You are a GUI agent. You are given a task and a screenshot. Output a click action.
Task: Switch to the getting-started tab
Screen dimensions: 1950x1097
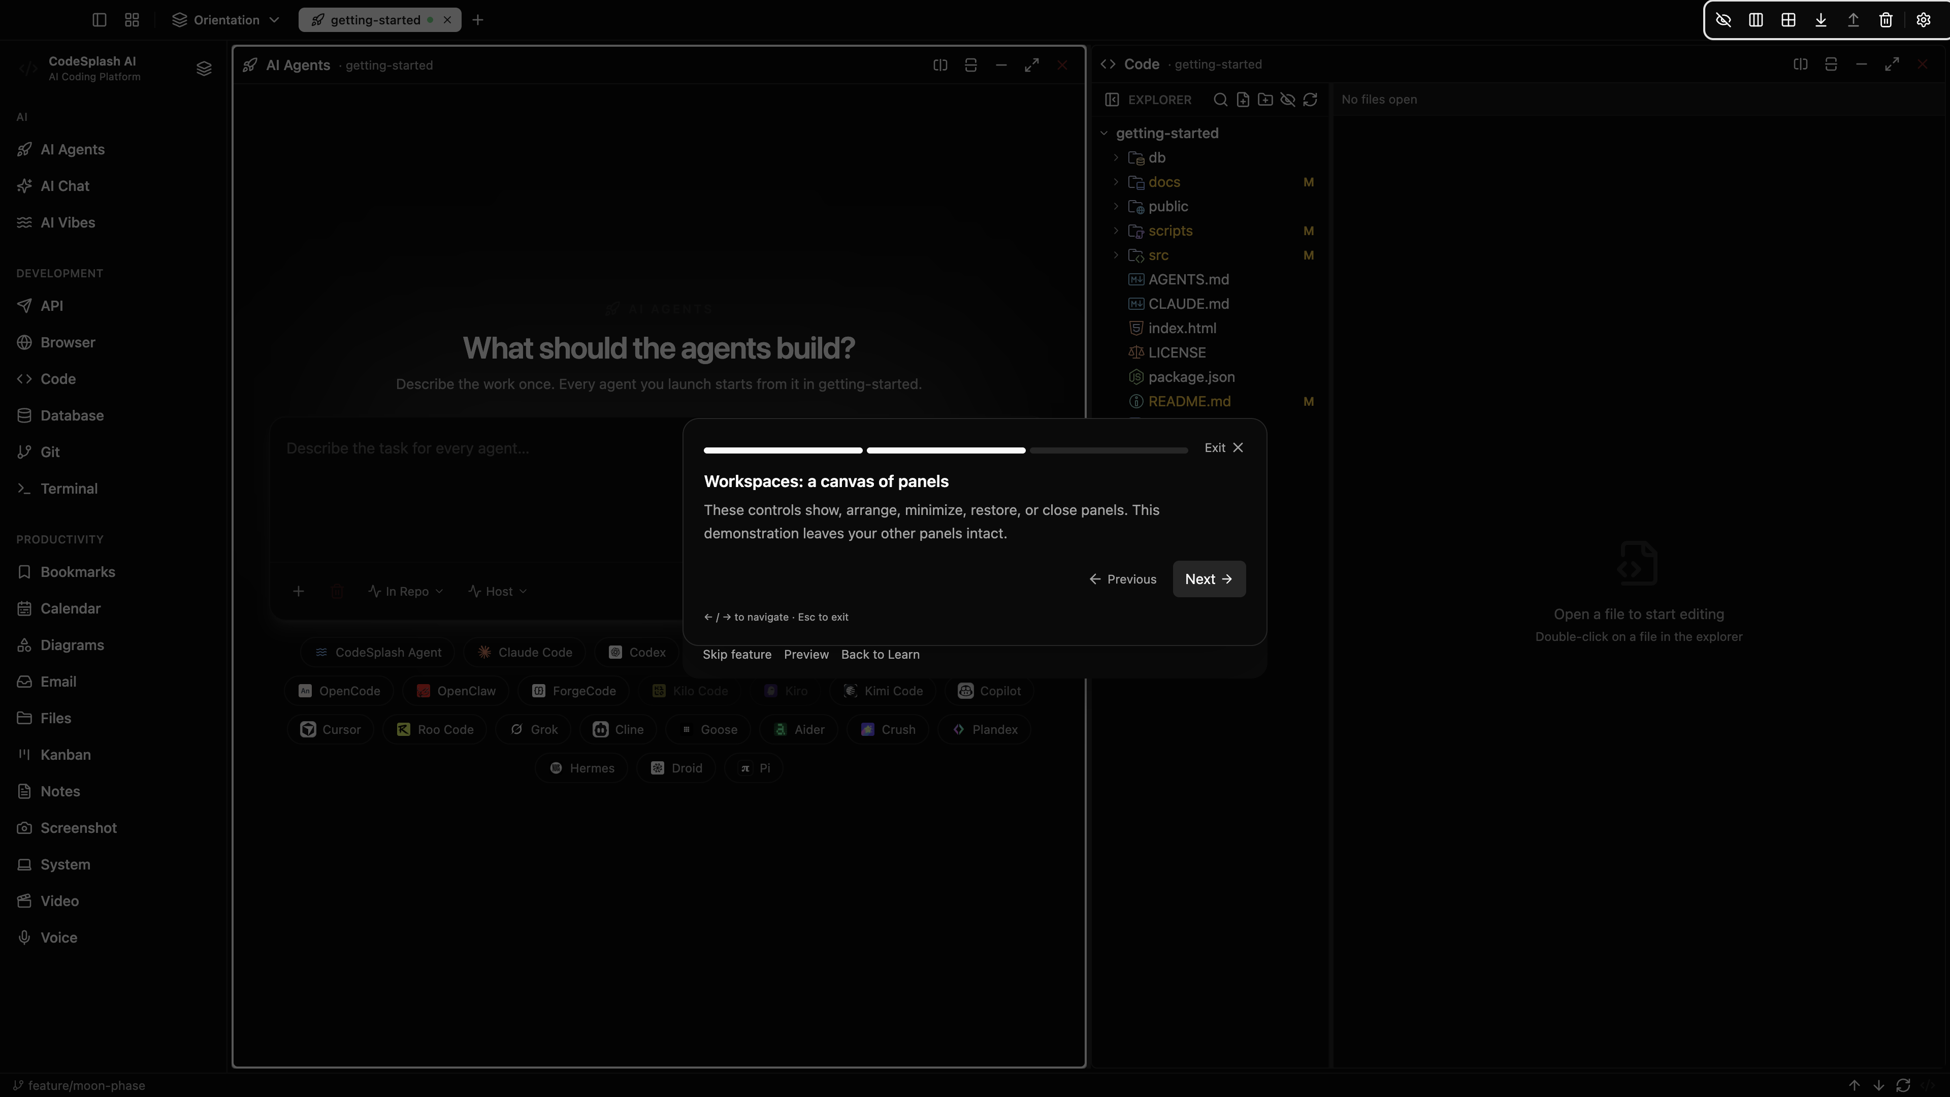pos(375,20)
